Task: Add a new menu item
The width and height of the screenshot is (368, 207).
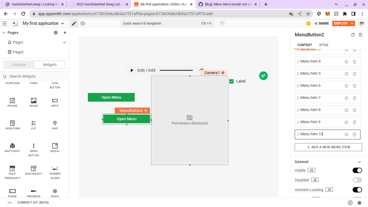Action: (328, 147)
